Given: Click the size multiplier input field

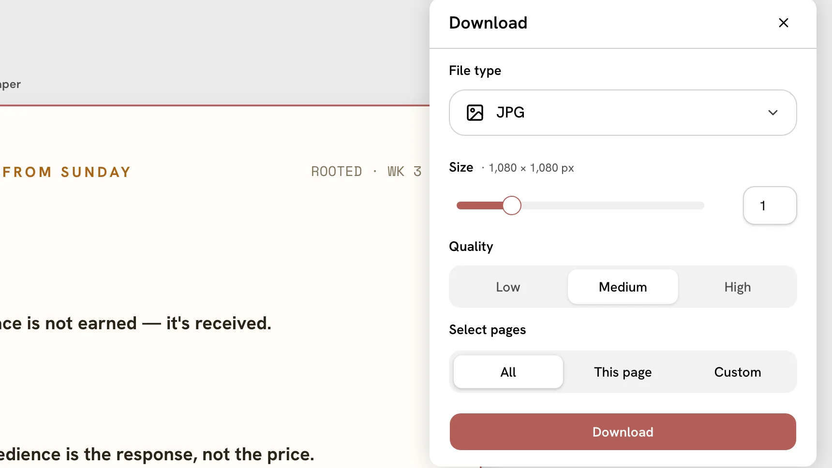Looking at the screenshot, I should point(770,205).
